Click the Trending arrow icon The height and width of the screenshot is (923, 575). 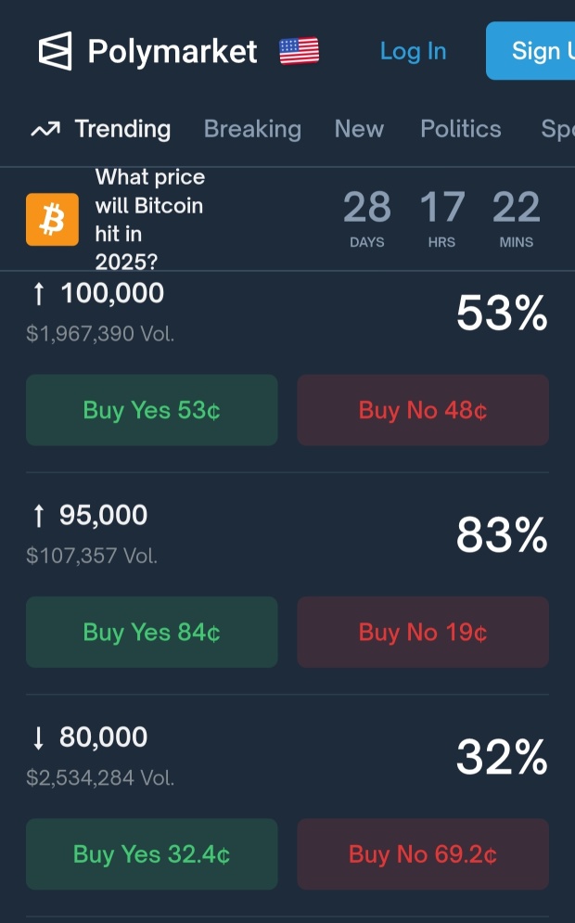45,129
